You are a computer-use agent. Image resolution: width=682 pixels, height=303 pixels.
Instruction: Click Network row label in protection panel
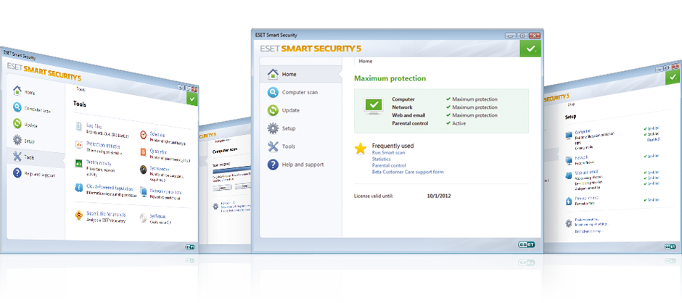402,107
